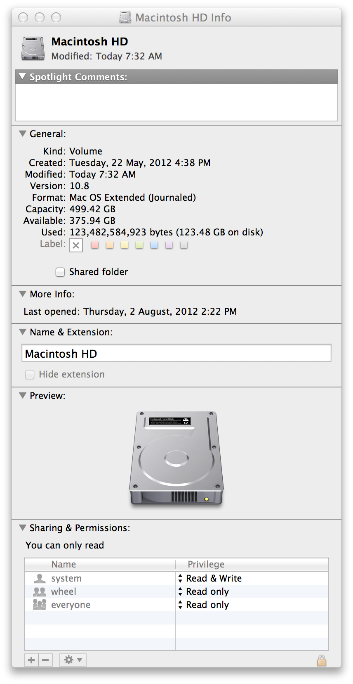
Task: Collapse the Preview section
Action: coord(23,395)
